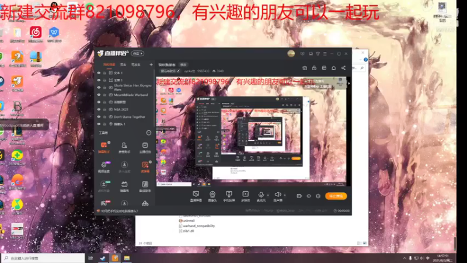Switch to the first orange scene tab

[109, 65]
